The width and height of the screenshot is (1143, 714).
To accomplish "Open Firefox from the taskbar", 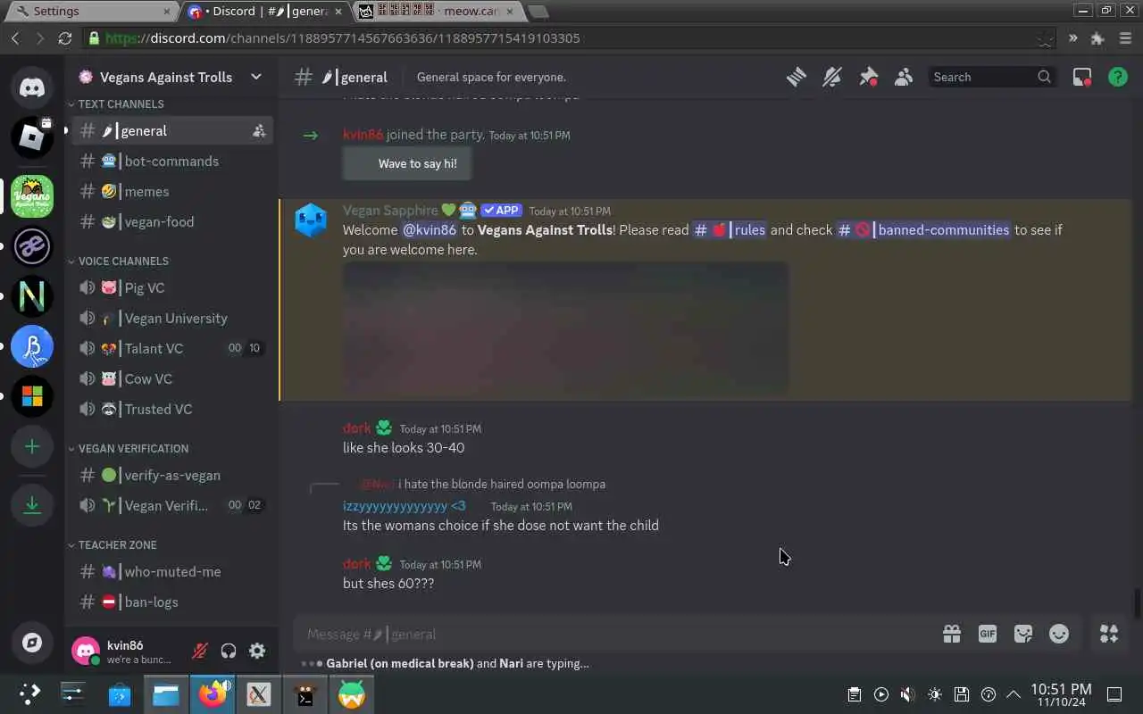I will [x=213, y=694].
